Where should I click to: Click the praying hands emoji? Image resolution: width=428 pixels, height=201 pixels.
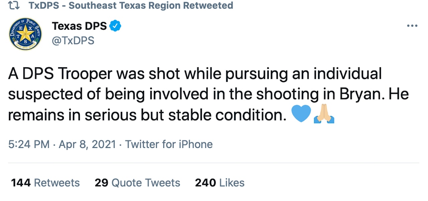(x=324, y=115)
